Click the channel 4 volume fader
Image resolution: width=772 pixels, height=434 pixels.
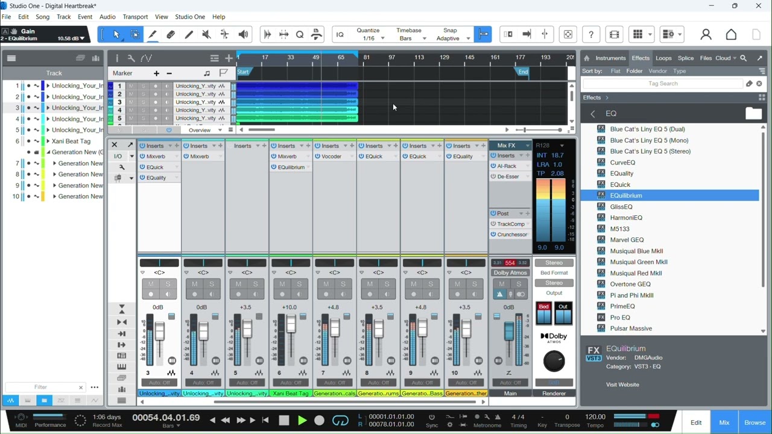click(203, 331)
